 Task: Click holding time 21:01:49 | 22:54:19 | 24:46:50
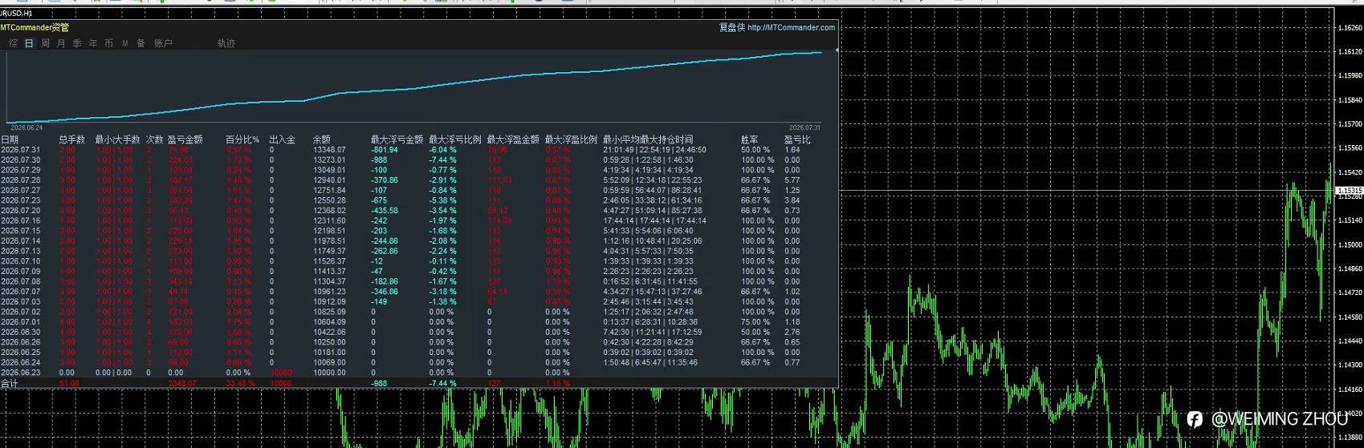click(654, 150)
